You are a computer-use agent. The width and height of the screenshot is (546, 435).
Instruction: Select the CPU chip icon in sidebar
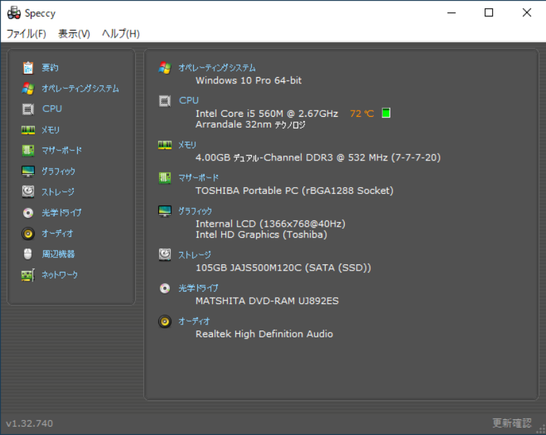(28, 109)
